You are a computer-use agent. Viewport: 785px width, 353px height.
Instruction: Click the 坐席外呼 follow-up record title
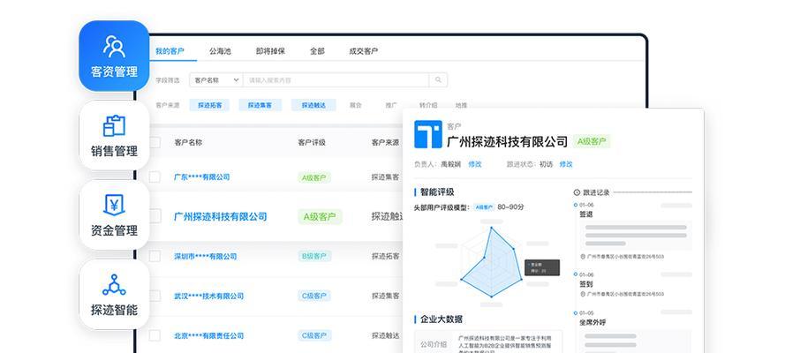pos(593,322)
